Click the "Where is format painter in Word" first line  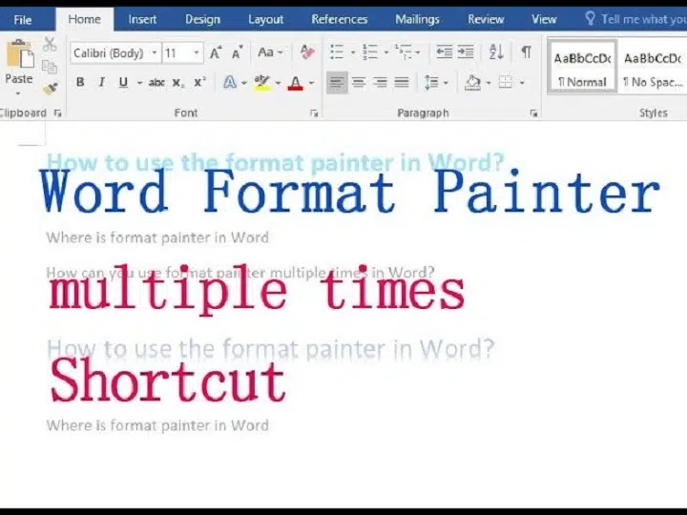(157, 237)
